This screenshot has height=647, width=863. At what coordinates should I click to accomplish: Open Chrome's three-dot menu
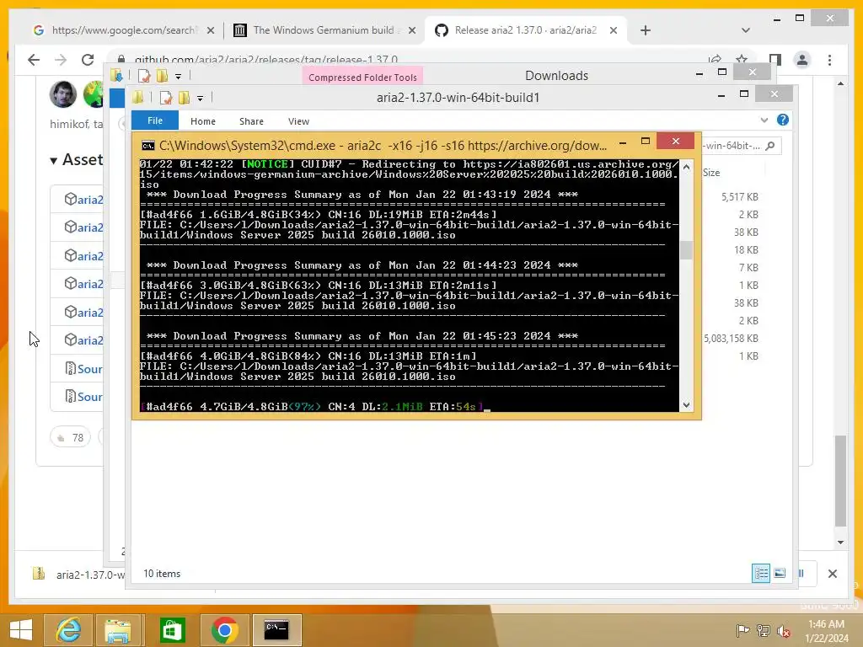[x=829, y=60]
